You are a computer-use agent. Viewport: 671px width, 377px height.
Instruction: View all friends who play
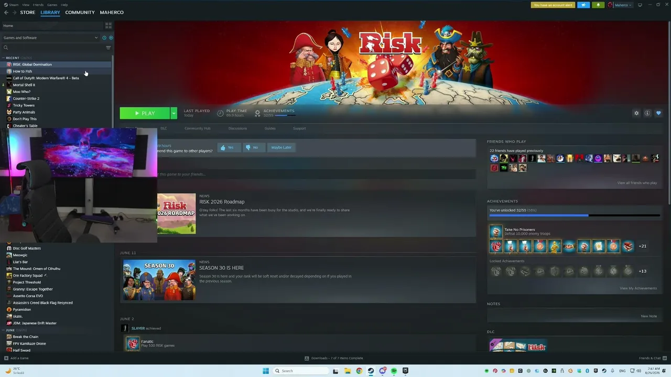[x=637, y=183]
